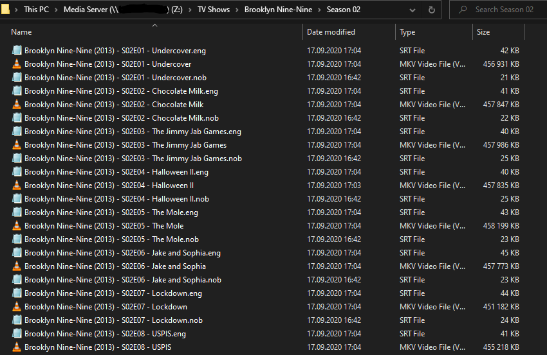Expand the chevron after Brooklyn Nine-Nine
This screenshot has width=547, height=355.
[x=319, y=10]
